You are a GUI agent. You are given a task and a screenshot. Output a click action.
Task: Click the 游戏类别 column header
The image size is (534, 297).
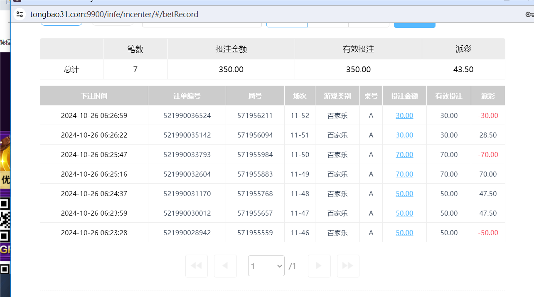(337, 96)
